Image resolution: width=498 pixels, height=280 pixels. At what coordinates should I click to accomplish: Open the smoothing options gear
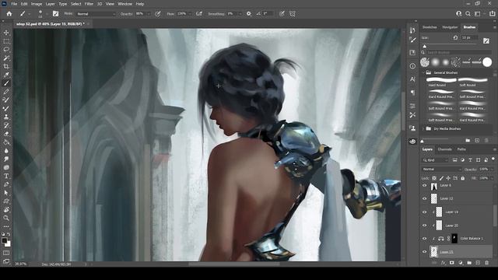(x=249, y=14)
